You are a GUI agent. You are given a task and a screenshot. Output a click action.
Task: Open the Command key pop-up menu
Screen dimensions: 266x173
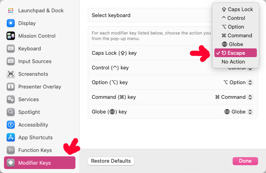[x=234, y=97]
